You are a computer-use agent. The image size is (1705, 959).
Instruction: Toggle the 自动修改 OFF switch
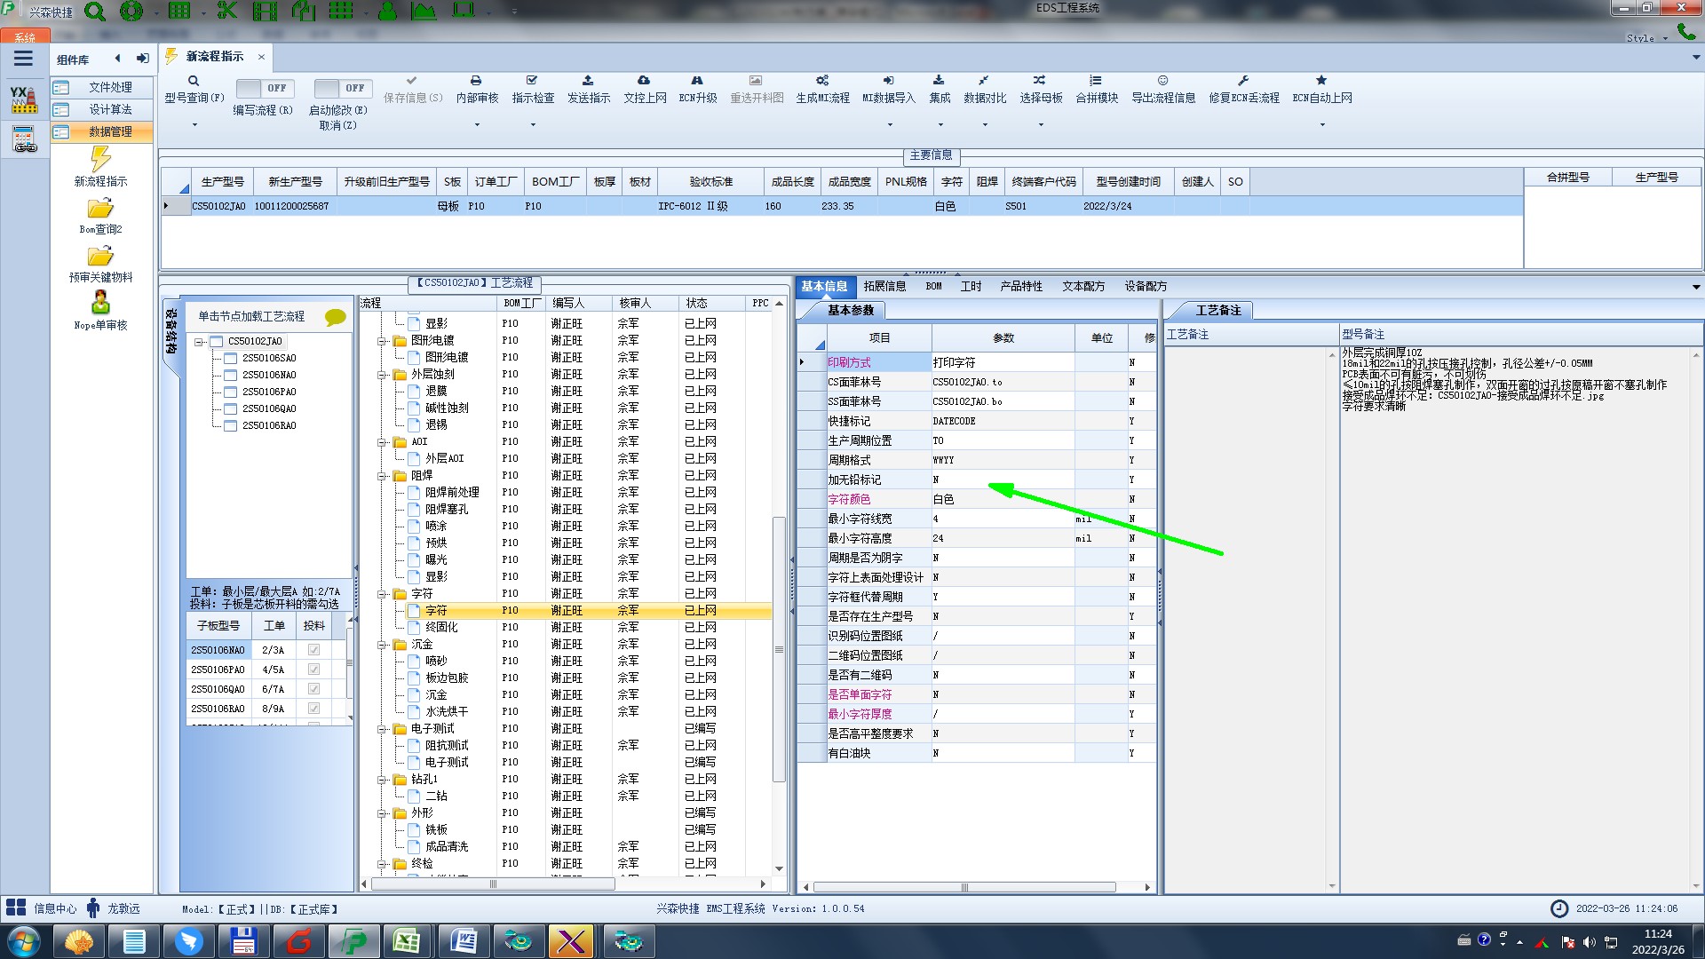pyautogui.click(x=340, y=88)
